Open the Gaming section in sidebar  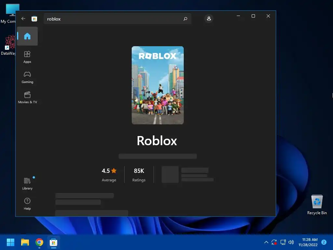click(27, 77)
